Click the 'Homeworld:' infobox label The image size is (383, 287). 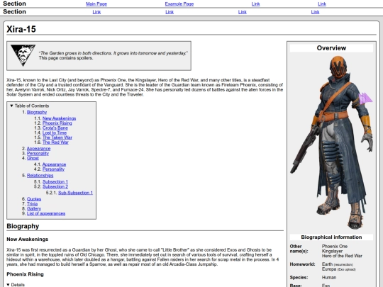click(x=302, y=264)
